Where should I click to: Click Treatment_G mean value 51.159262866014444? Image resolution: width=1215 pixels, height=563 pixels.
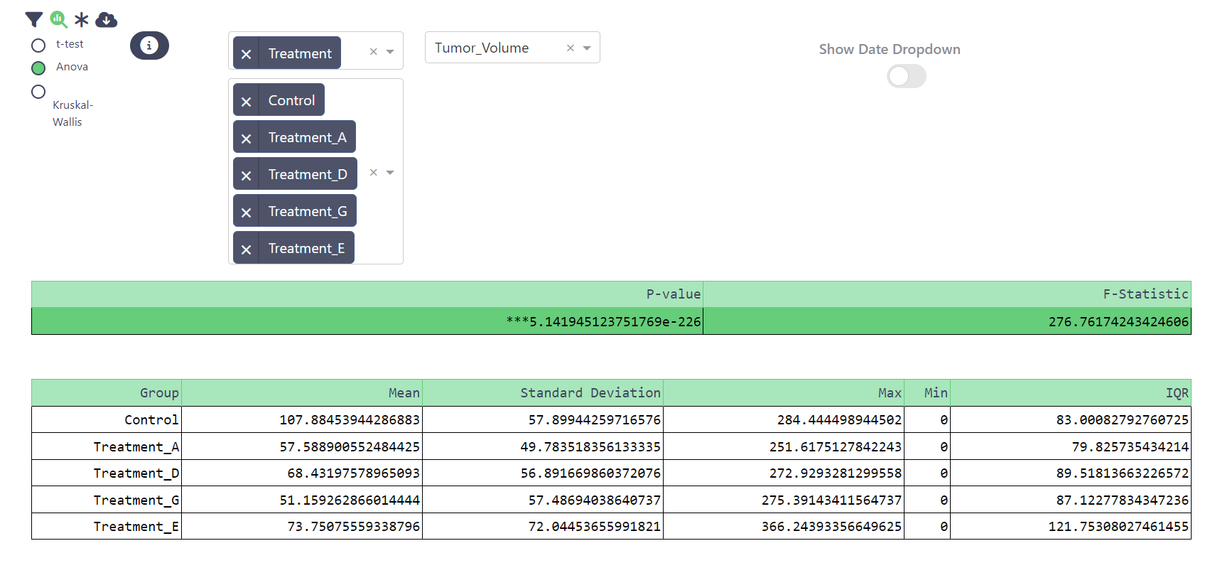(350, 500)
